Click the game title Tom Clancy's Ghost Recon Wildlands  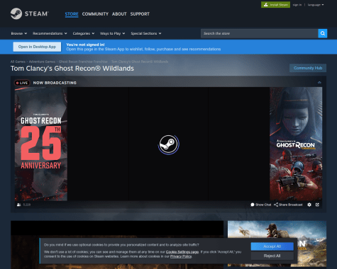72,69
